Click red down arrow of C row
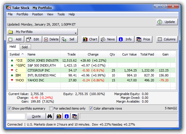The height and width of the screenshot is (134, 186). 12,70
